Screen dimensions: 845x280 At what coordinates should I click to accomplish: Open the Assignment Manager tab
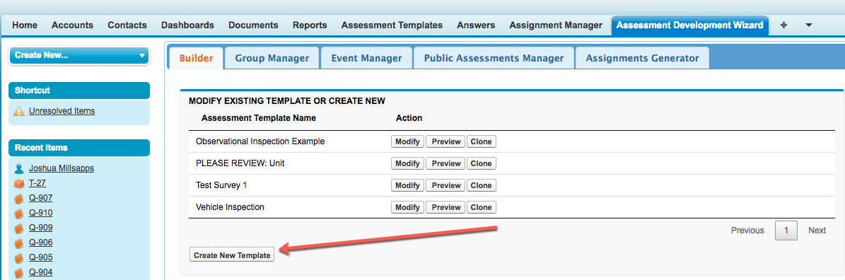pyautogui.click(x=556, y=25)
